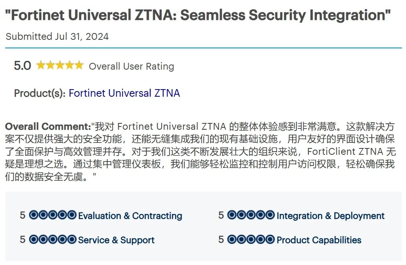Click the last star of the overall rating
406x265 pixels.
pos(79,65)
